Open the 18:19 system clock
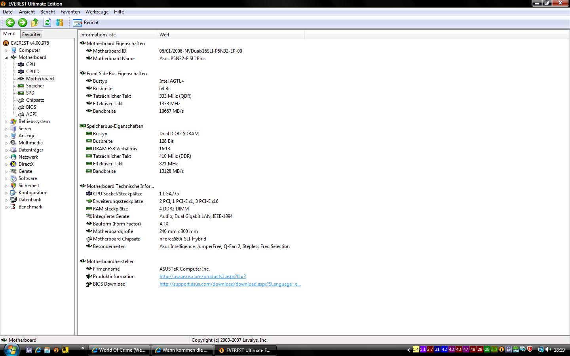The image size is (570, 356). (x=559, y=350)
